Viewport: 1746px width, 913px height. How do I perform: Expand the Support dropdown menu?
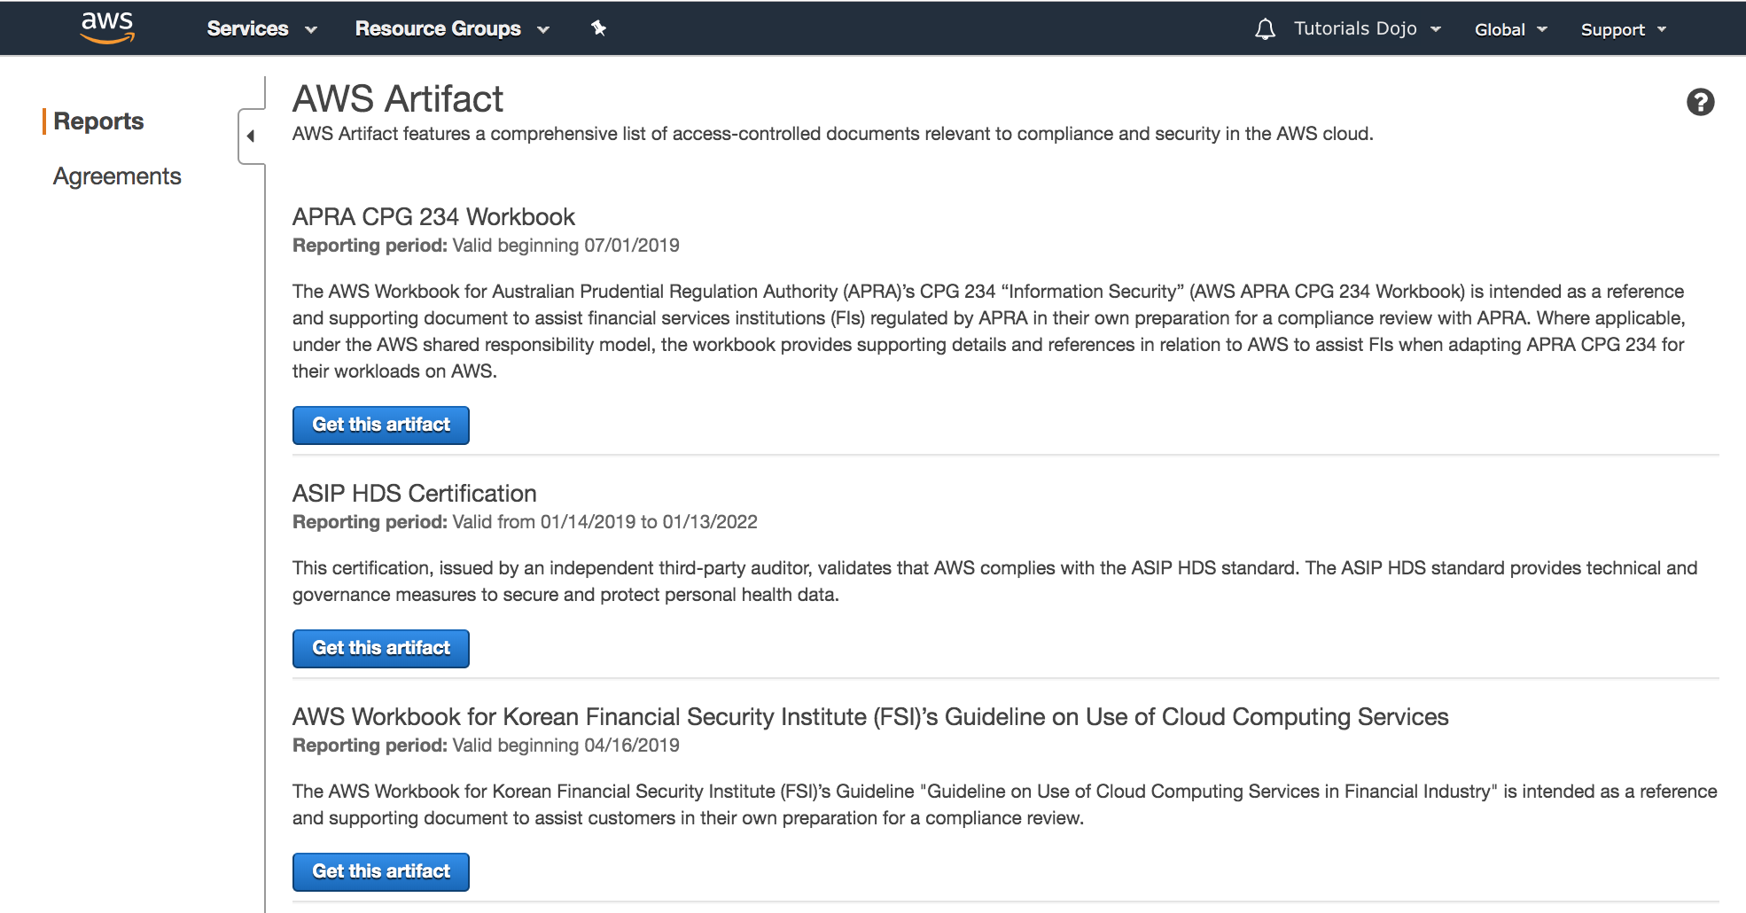pyautogui.click(x=1624, y=29)
